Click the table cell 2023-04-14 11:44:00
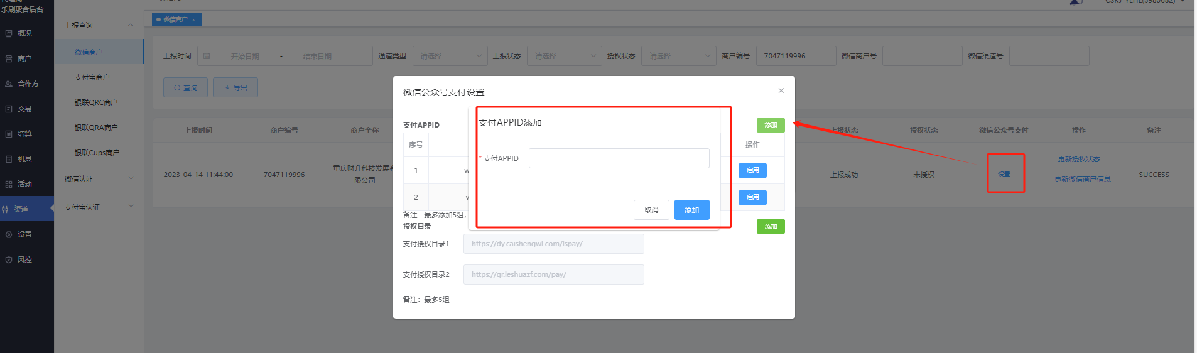This screenshot has width=1197, height=353. (198, 175)
